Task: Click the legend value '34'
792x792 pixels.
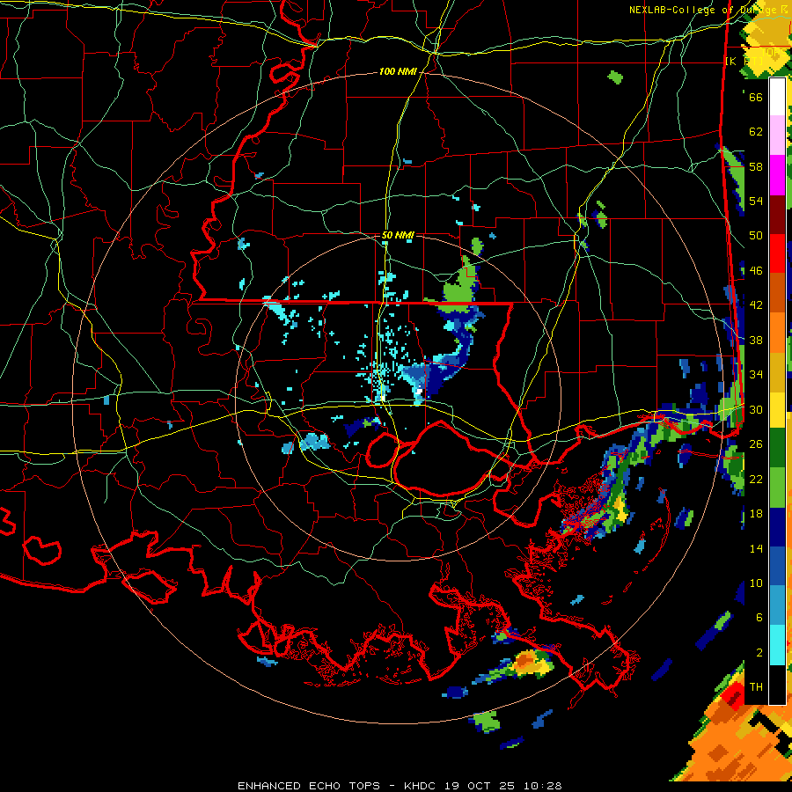Action: point(756,374)
